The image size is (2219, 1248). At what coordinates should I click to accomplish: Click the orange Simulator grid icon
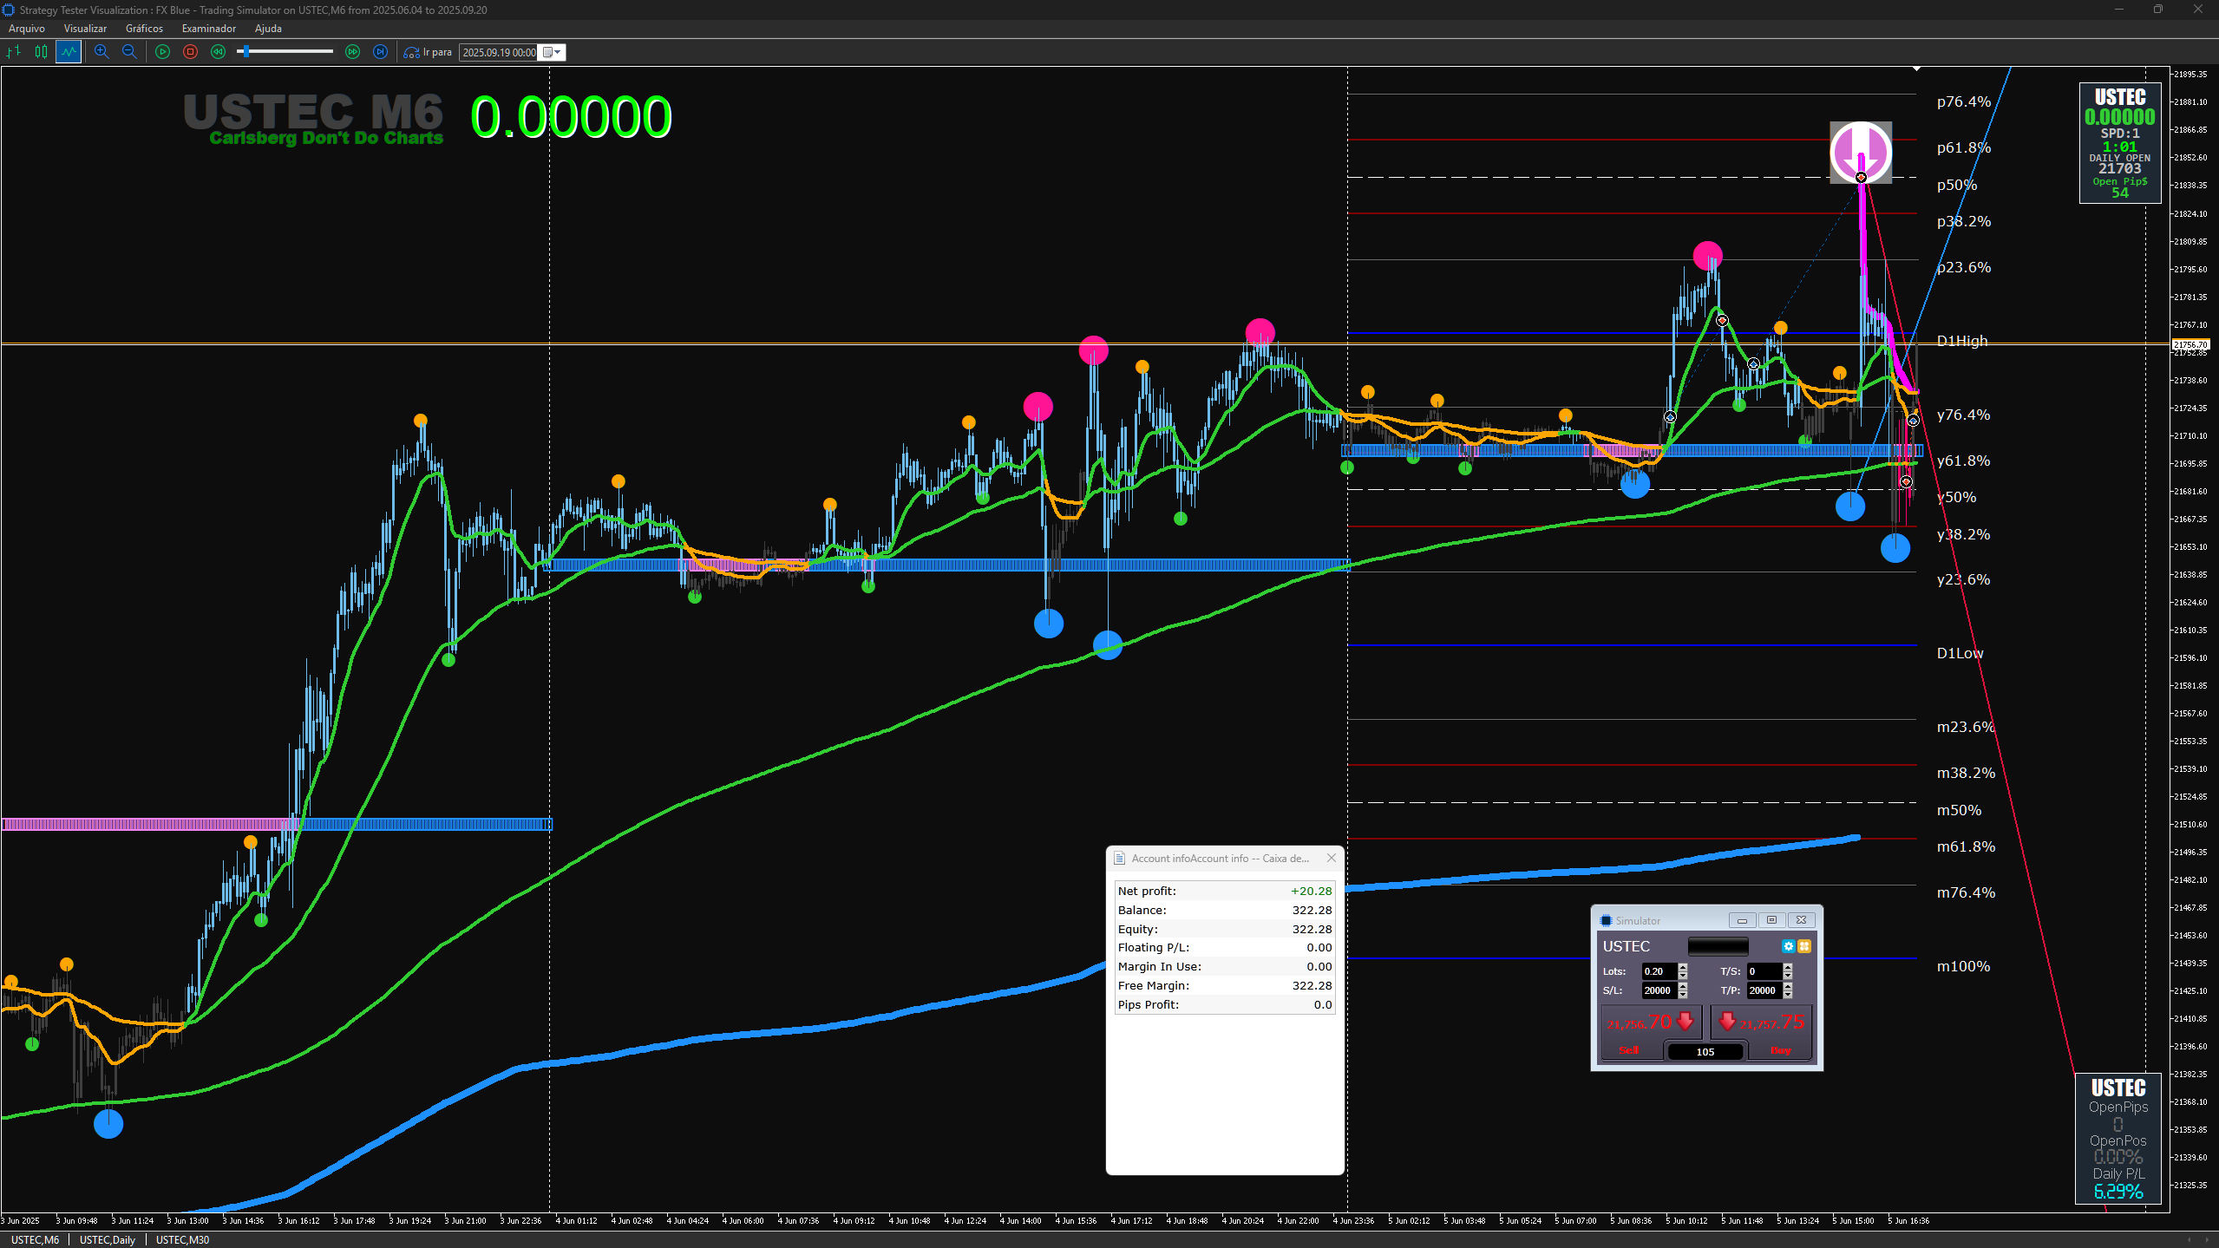[x=1804, y=946]
